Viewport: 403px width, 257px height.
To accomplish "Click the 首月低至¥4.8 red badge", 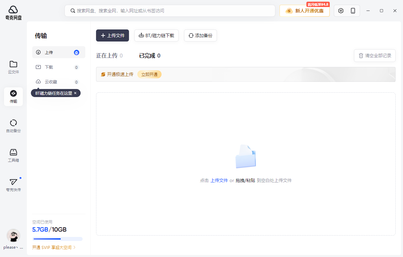I will coord(318,4).
